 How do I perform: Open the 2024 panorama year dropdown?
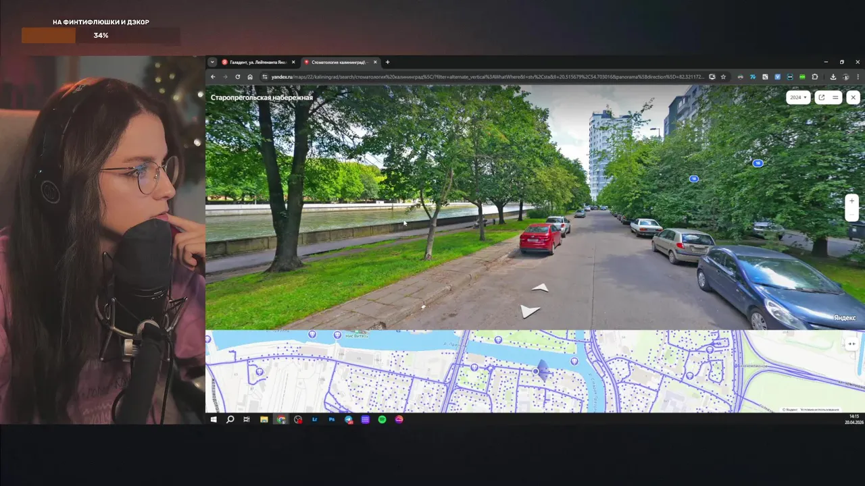[798, 97]
